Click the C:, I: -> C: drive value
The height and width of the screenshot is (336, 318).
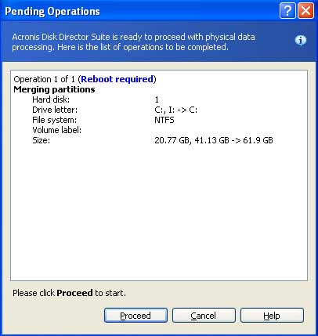click(176, 110)
